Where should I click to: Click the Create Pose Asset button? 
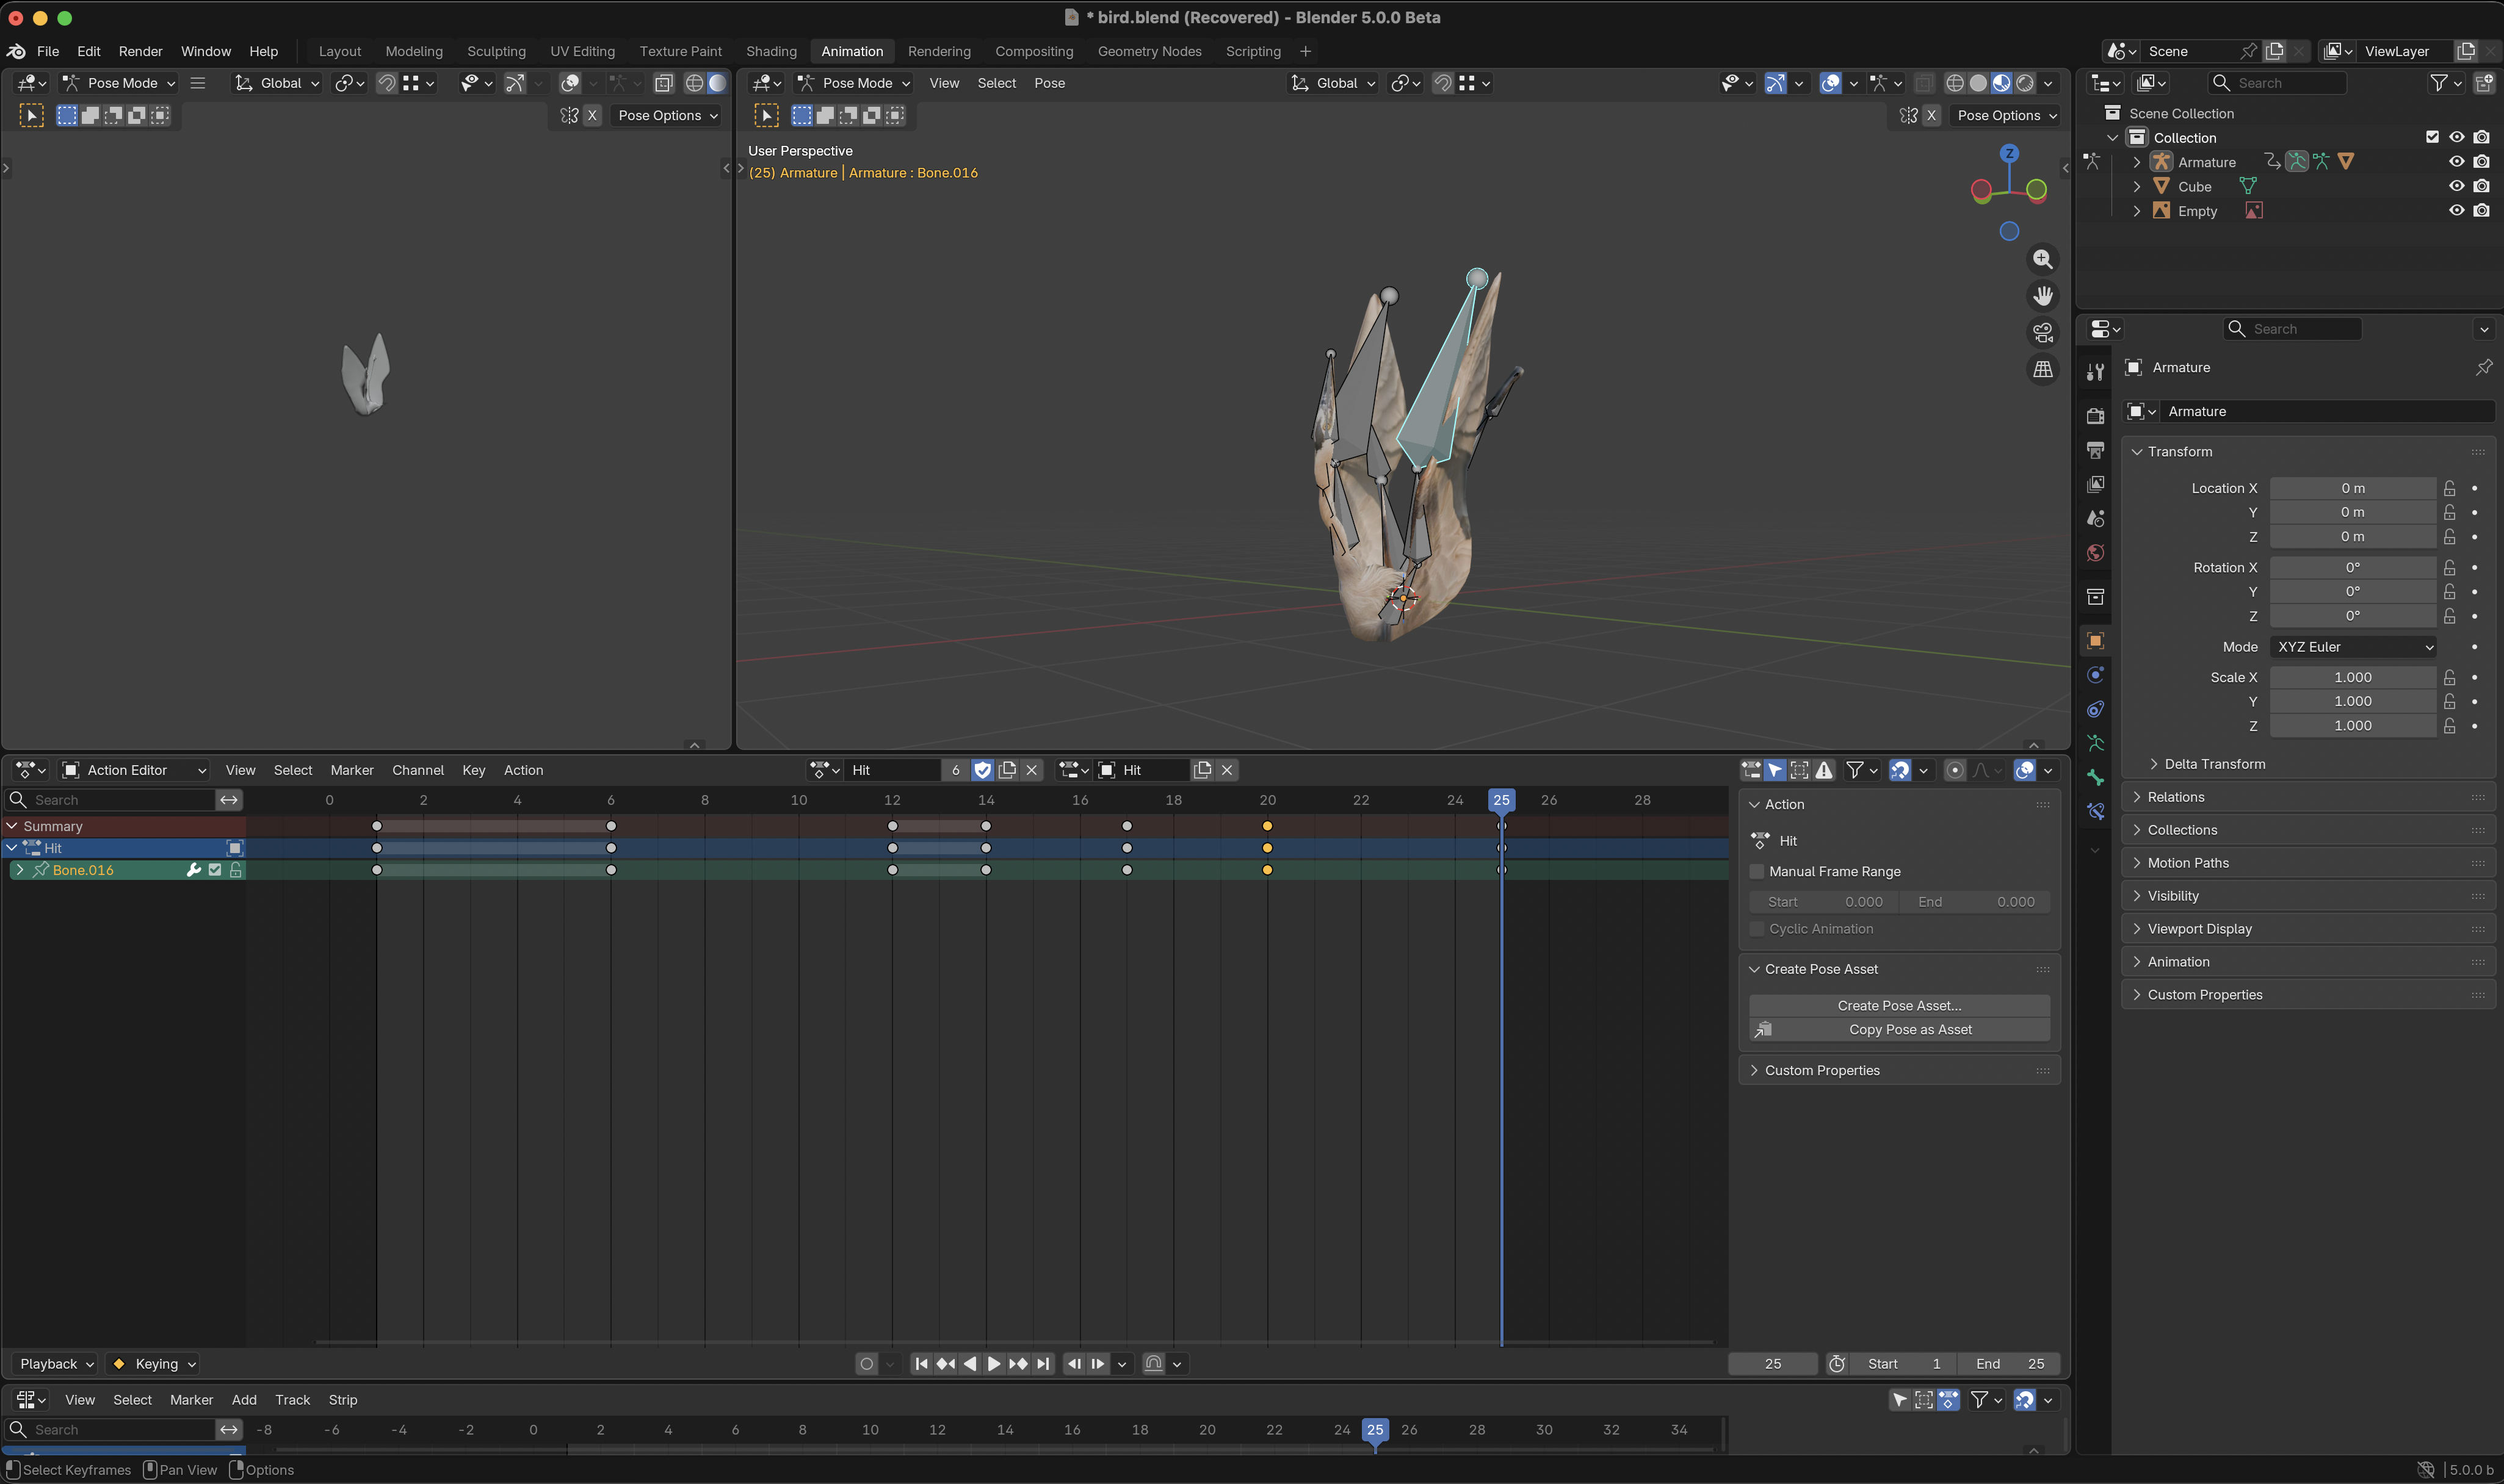point(1898,1006)
